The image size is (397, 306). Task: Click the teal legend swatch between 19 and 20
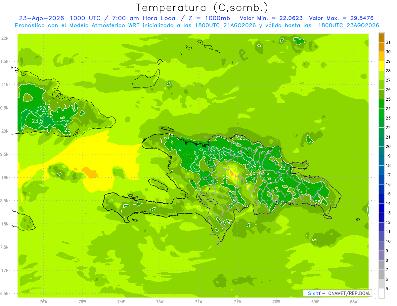click(381, 151)
